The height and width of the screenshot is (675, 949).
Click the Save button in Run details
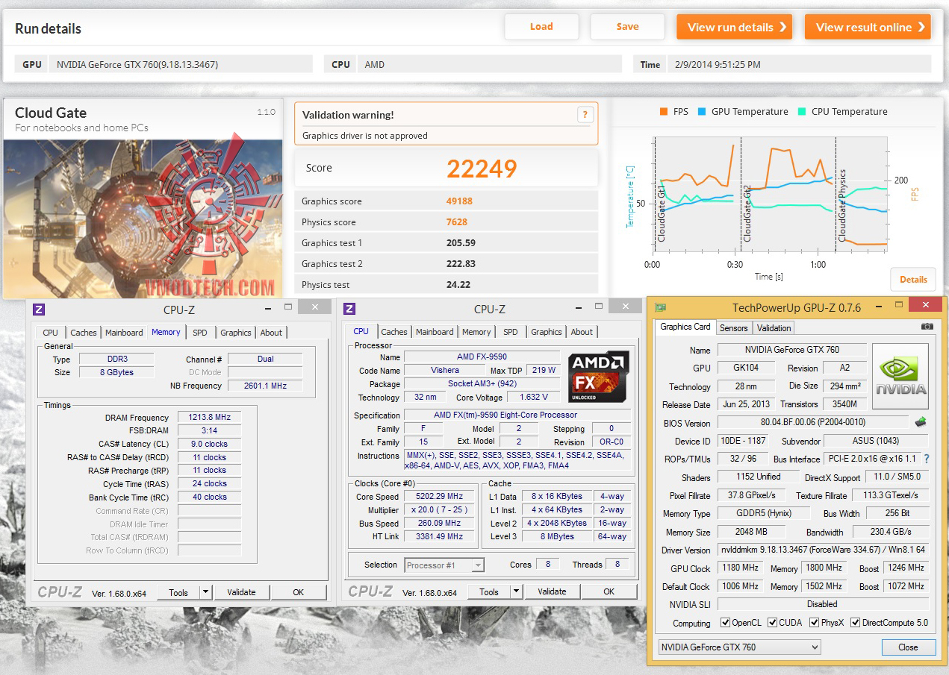tap(627, 27)
